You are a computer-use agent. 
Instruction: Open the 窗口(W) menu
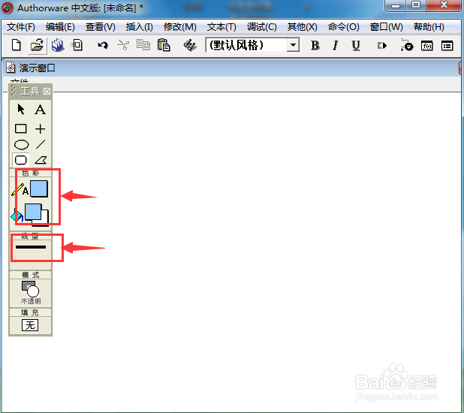[x=386, y=27]
